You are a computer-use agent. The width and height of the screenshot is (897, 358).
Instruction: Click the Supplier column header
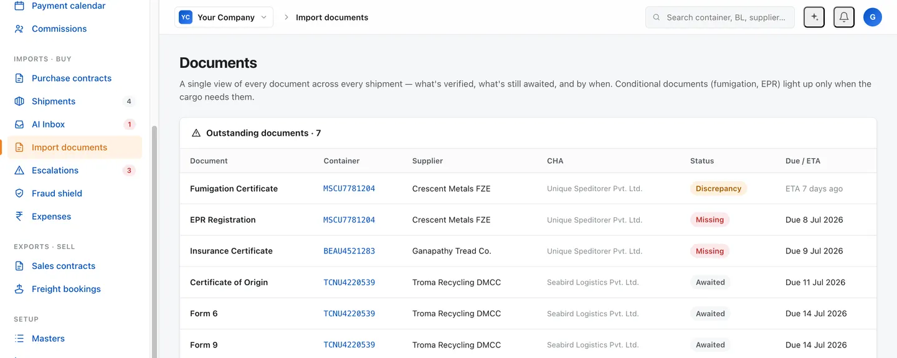click(x=427, y=161)
